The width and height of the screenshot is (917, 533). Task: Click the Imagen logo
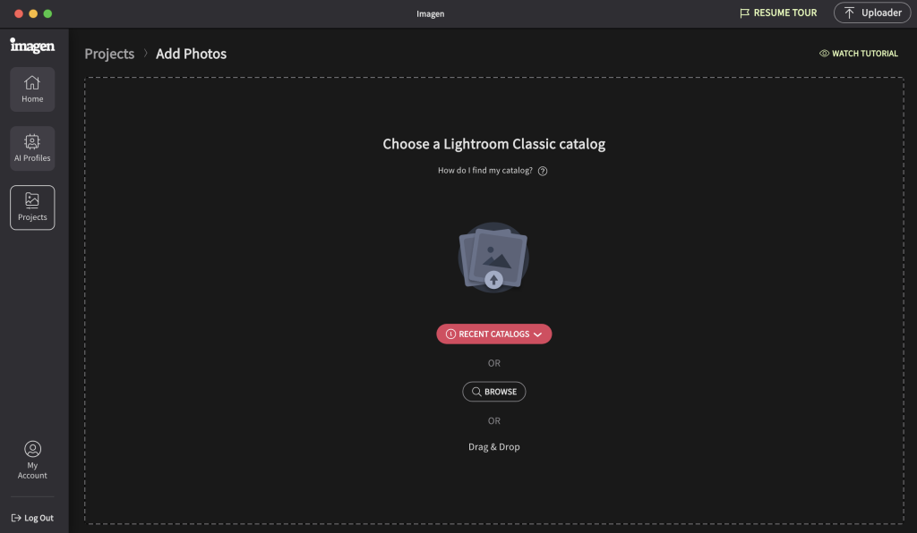click(x=32, y=46)
